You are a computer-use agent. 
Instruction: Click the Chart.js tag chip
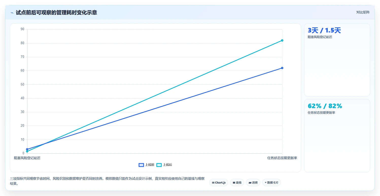click(219, 183)
